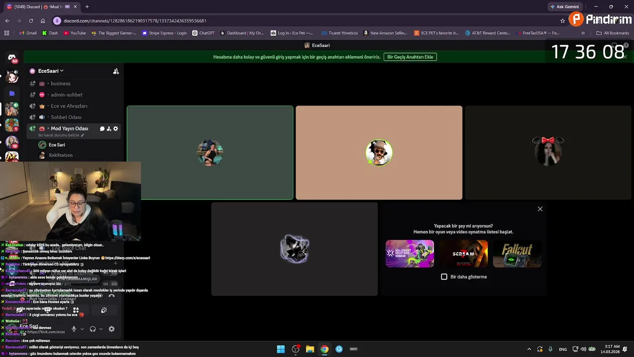
Task: Toggle microphone mute in user panel
Action: pos(74,329)
